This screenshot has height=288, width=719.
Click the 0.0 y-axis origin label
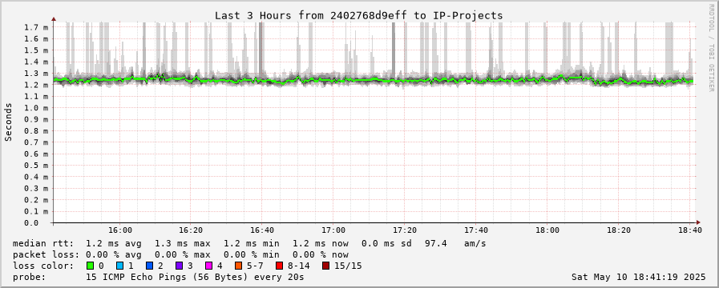(31, 223)
